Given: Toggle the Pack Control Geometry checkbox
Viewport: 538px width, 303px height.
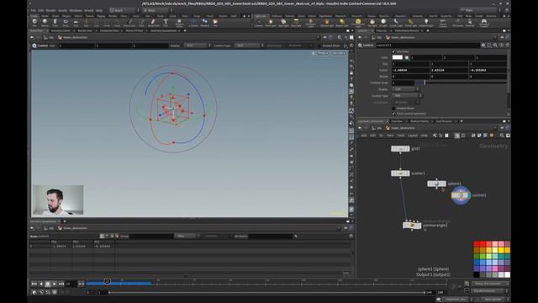Looking at the screenshot, I should point(393,114).
